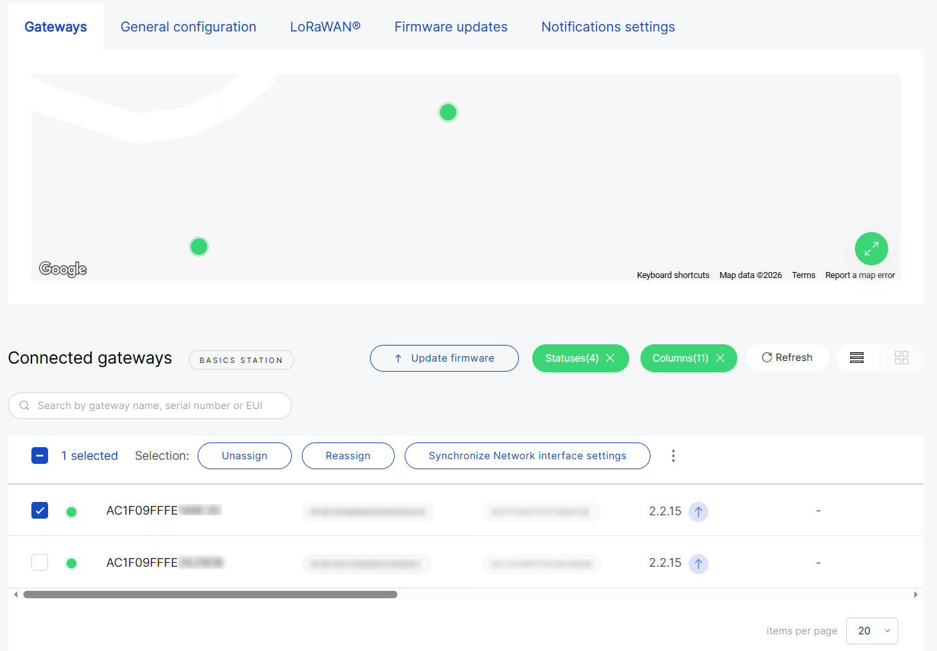Uncheck the first gateway's row checkbox
Image resolution: width=937 pixels, height=651 pixels.
coord(39,510)
